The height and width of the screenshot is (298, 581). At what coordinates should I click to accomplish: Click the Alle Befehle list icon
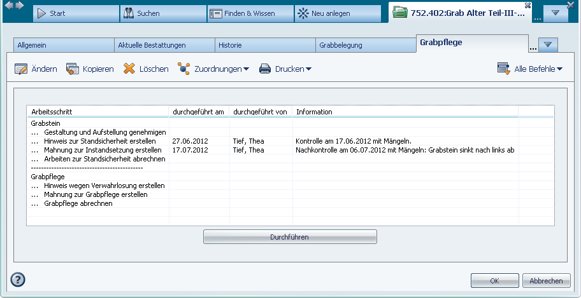coord(504,69)
